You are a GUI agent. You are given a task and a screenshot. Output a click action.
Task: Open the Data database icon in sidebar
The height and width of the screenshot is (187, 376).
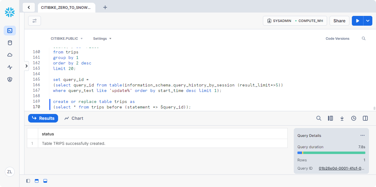(10, 43)
